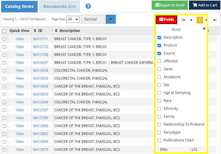Screen dimensions: 221x154
Task: Go to the first results page
Action: point(183,20)
